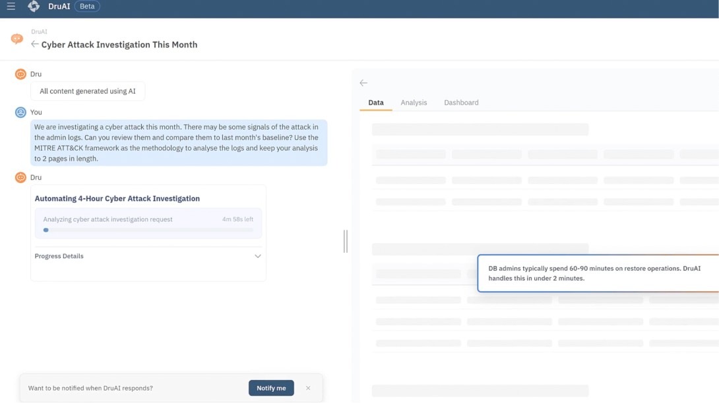
Task: Click the Beta badge
Action: [87, 7]
